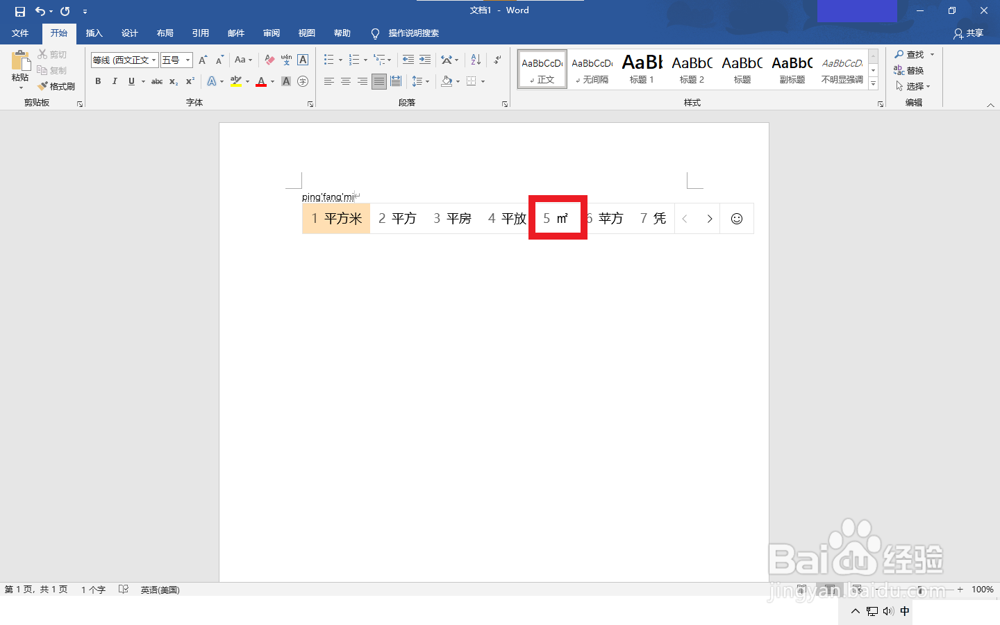1000x625 pixels.
Task: Select candidate 5 (㎡) in the IME list
Action: click(557, 217)
